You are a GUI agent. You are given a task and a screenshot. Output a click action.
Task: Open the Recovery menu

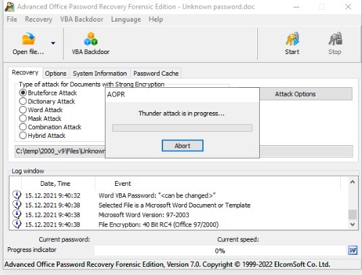(x=39, y=19)
